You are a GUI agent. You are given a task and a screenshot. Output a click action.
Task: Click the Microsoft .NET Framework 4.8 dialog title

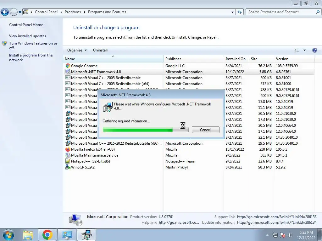(x=125, y=95)
